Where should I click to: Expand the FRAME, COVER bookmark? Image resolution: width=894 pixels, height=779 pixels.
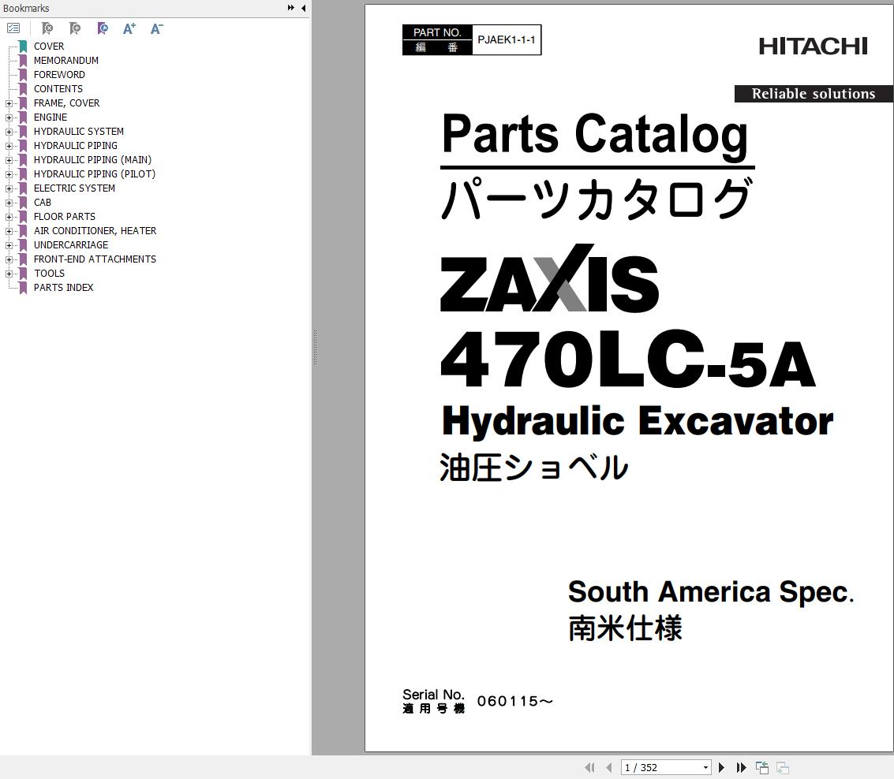tap(9, 103)
